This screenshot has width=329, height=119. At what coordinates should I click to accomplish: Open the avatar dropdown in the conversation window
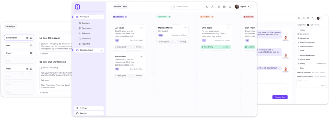(x=321, y=18)
